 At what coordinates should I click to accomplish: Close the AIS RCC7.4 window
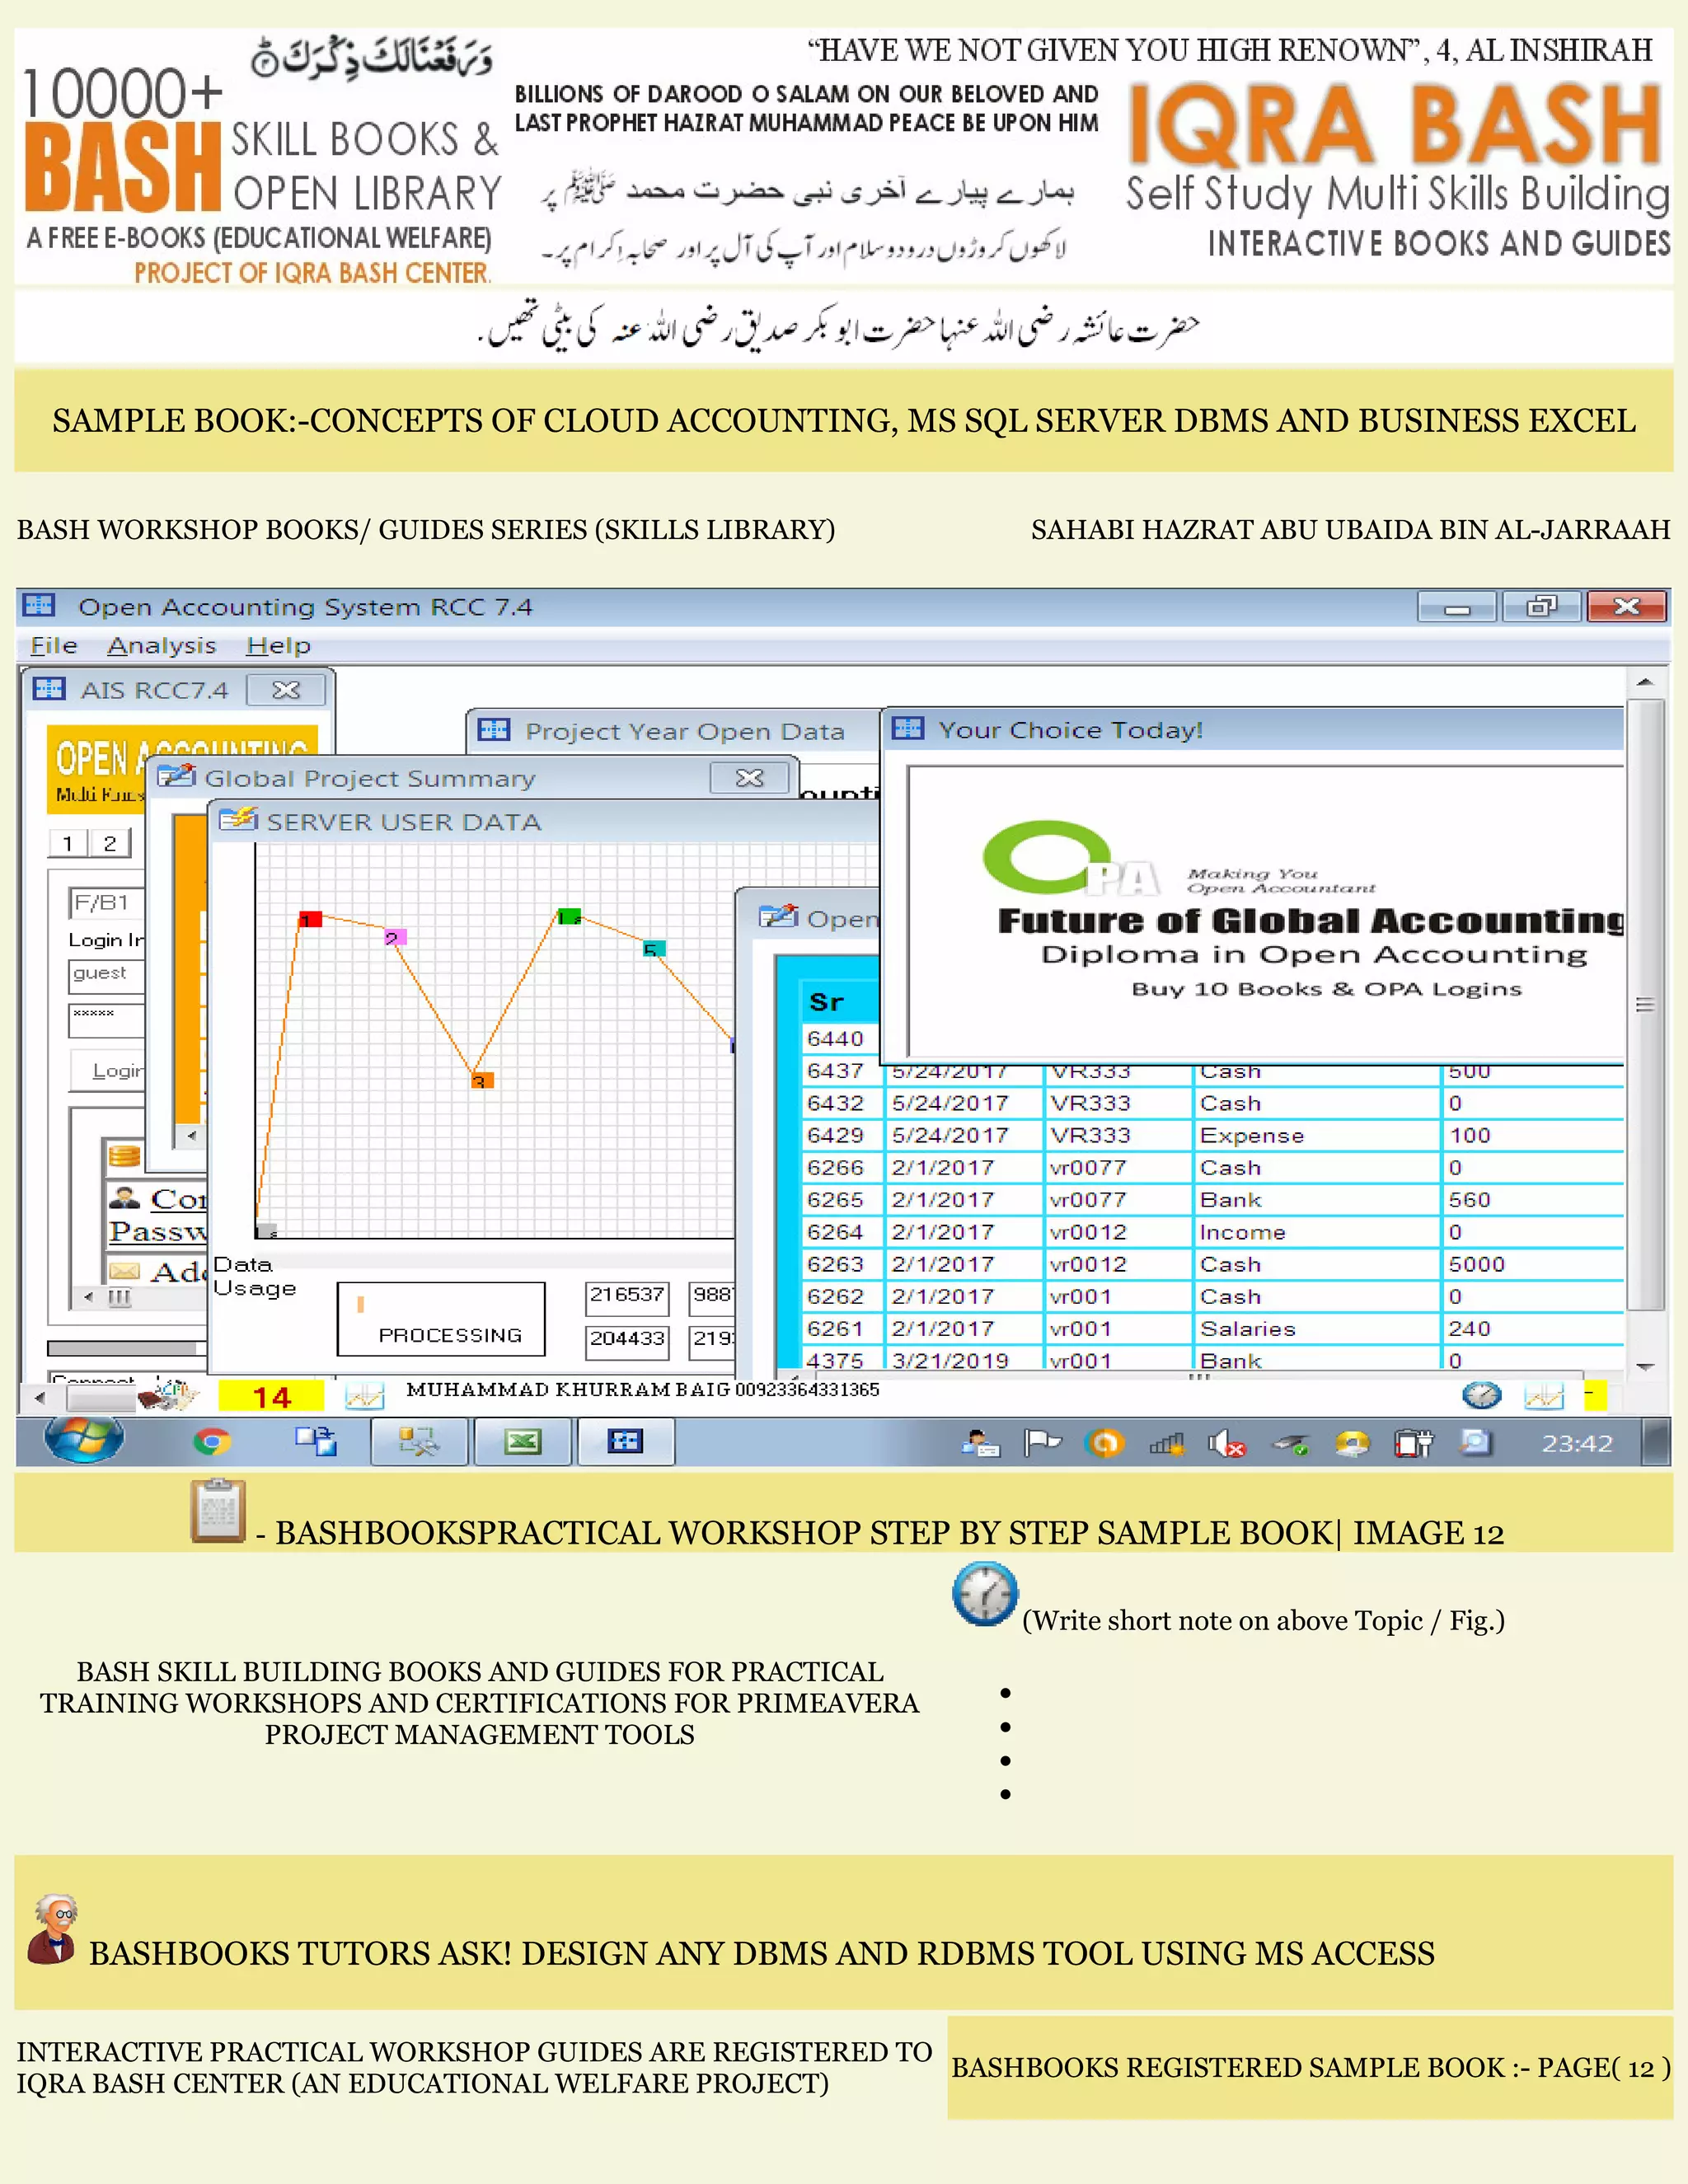tap(286, 690)
